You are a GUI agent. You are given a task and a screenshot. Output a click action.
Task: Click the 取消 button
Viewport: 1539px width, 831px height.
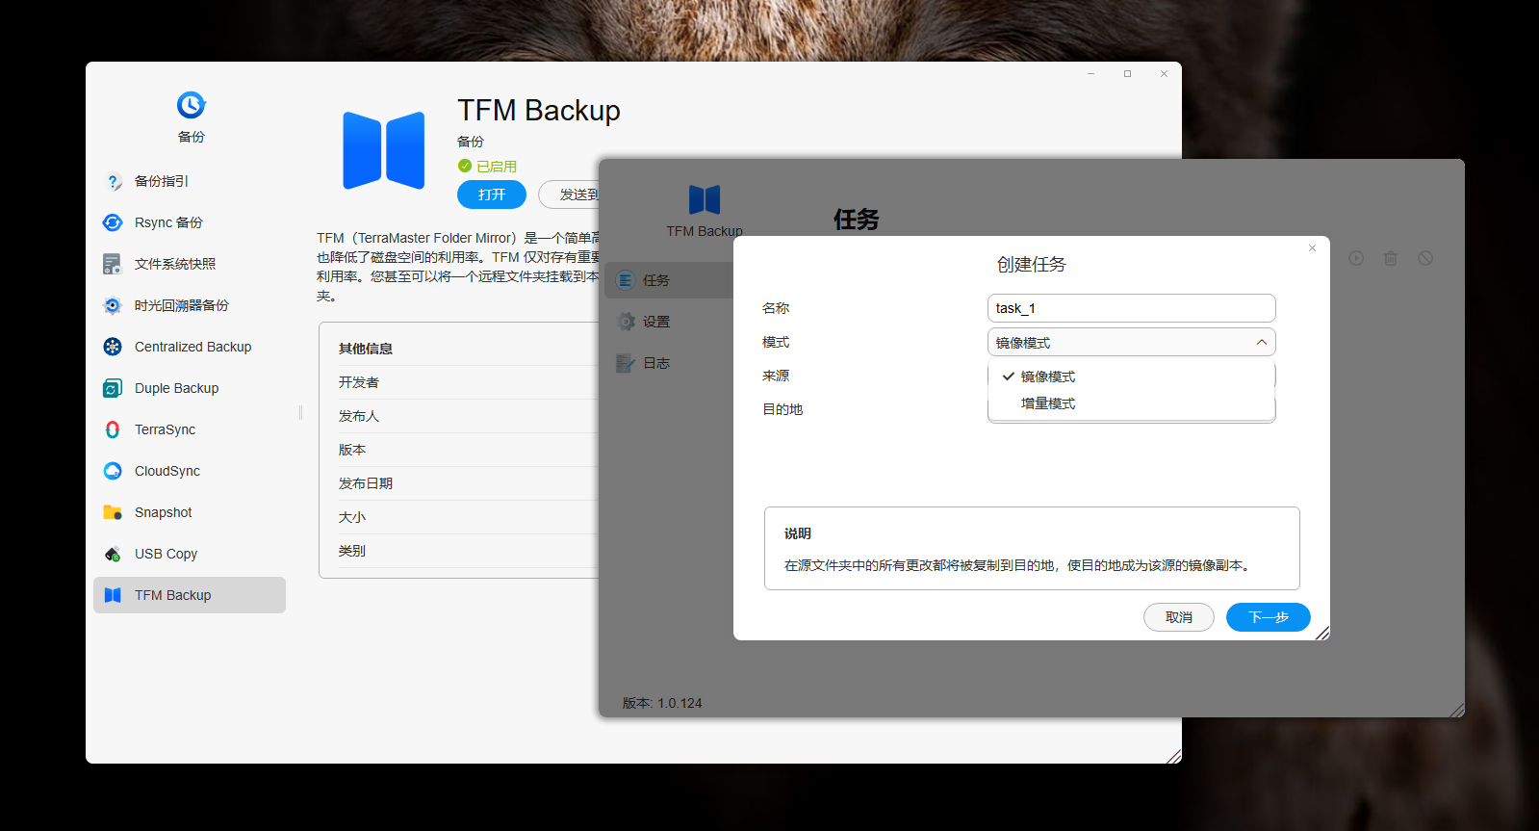point(1178,617)
